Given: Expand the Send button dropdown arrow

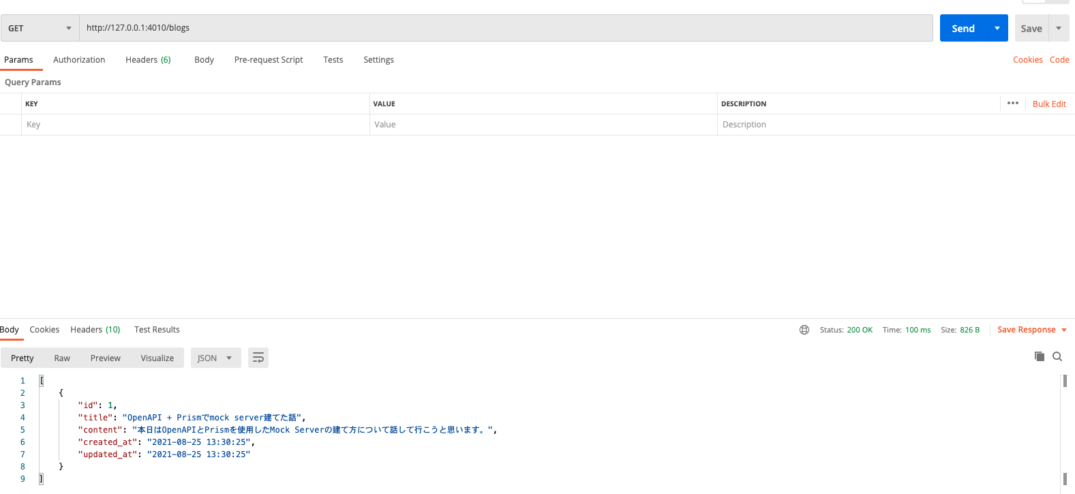Looking at the screenshot, I should [x=997, y=29].
